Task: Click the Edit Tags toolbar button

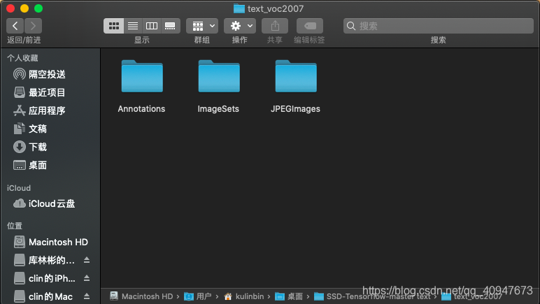Action: [310, 26]
